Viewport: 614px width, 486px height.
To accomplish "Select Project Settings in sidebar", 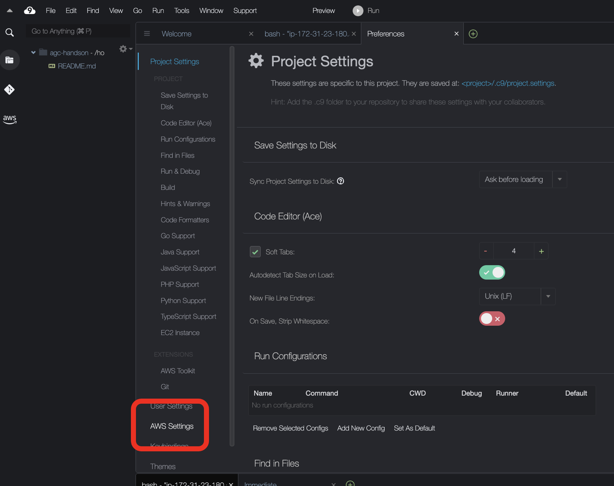I will (x=175, y=61).
